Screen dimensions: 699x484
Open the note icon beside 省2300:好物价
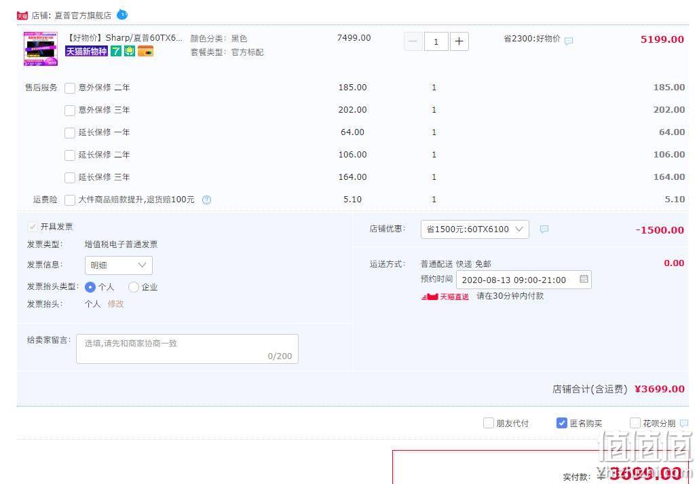click(569, 41)
